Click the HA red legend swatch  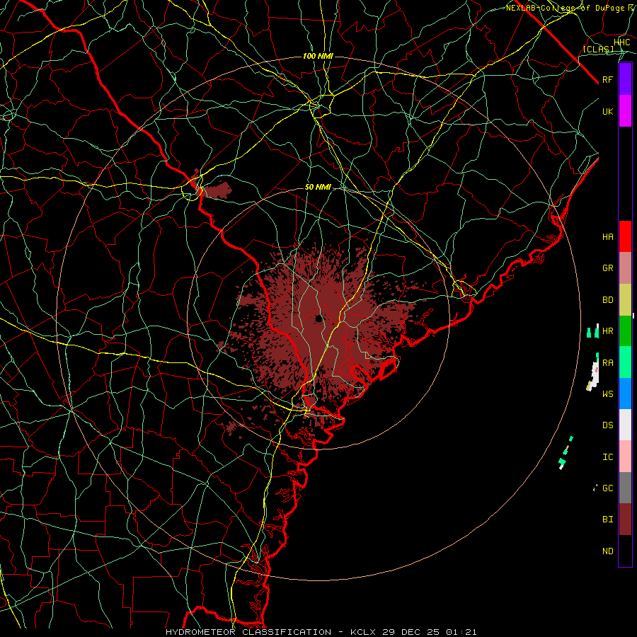(625, 236)
